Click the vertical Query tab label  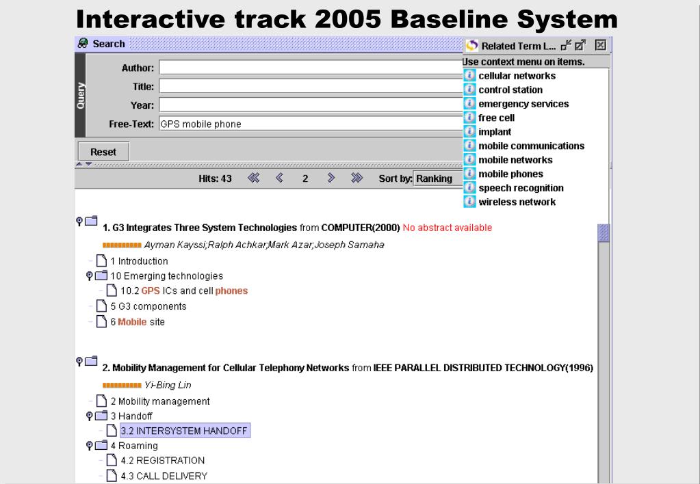click(80, 96)
